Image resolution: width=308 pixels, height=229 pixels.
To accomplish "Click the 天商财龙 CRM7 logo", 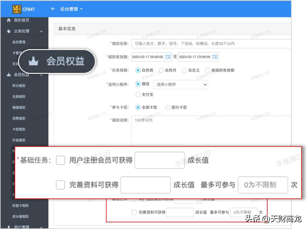I will click(x=24, y=9).
